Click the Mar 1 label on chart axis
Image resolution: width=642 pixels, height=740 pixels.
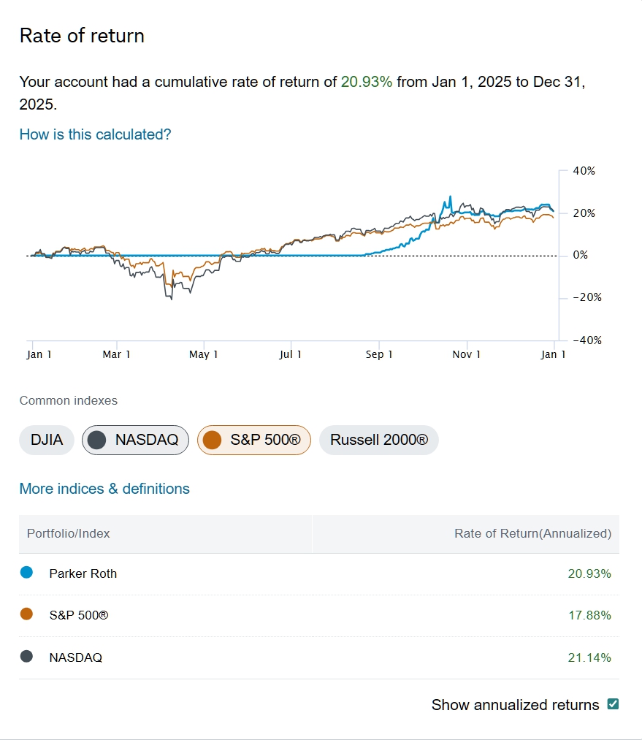tap(116, 354)
